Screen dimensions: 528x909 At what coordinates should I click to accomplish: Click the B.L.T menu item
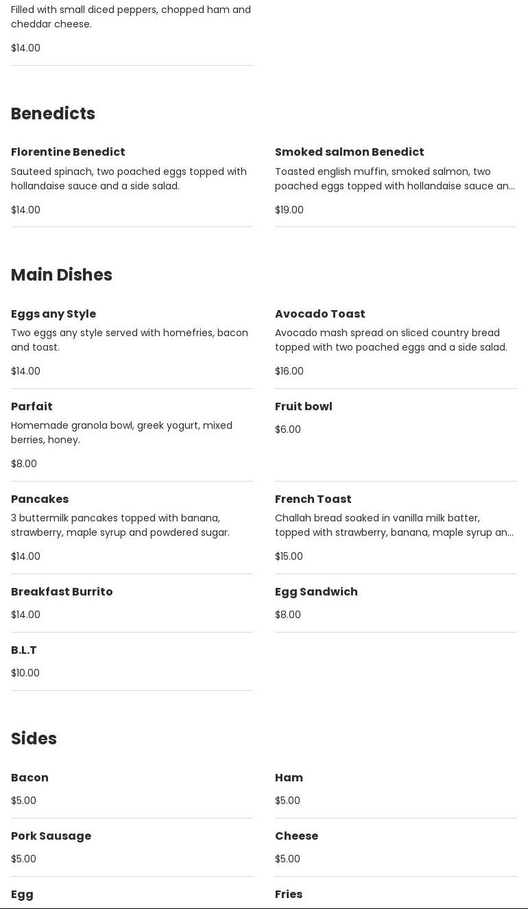24,650
